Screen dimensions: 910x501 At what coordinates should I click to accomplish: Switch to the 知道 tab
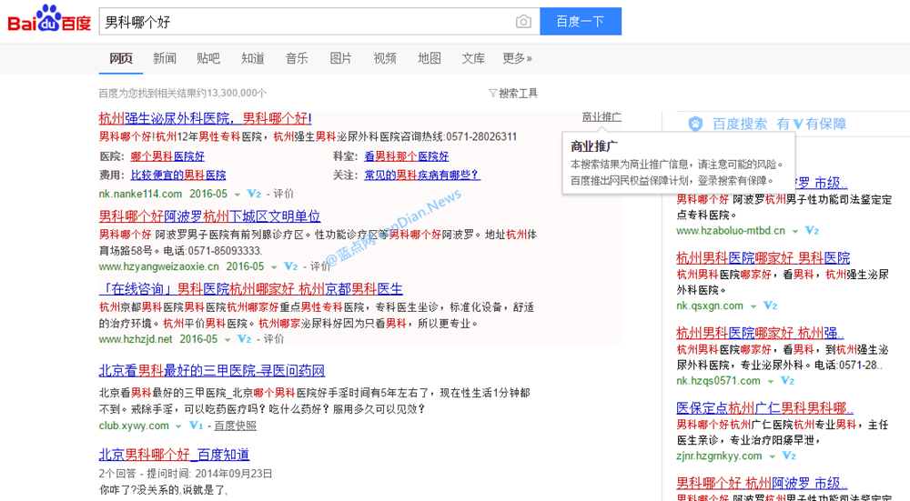point(253,58)
